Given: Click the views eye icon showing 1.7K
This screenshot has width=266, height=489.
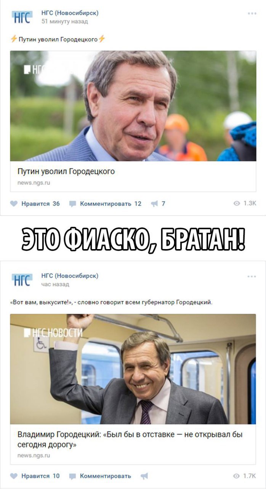Looking at the screenshot, I should pos(237,476).
